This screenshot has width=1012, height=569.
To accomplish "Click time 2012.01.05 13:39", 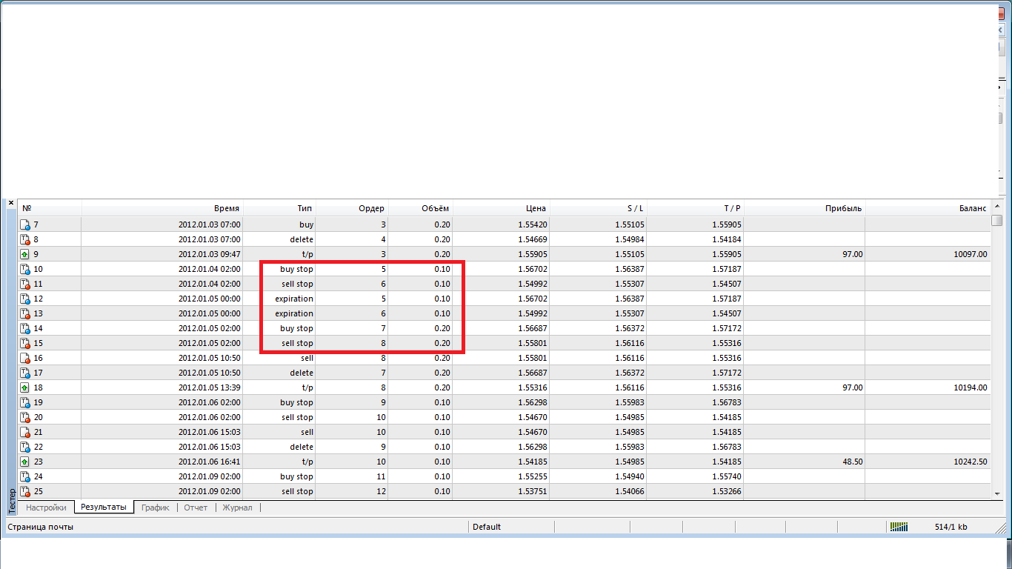I will [209, 387].
